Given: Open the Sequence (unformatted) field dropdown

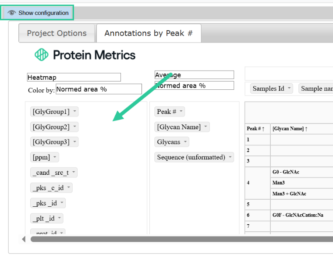Looking at the screenshot, I should tap(230, 157).
